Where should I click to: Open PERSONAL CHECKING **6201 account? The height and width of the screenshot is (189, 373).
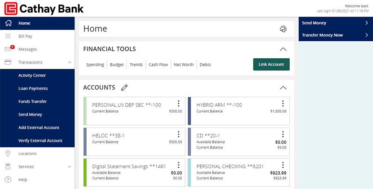230,166
